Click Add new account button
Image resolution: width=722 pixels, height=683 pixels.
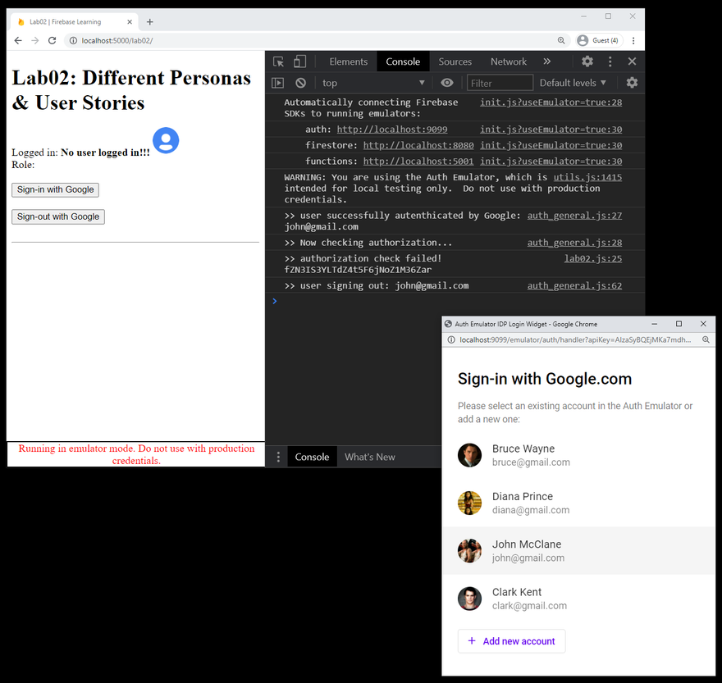point(512,641)
